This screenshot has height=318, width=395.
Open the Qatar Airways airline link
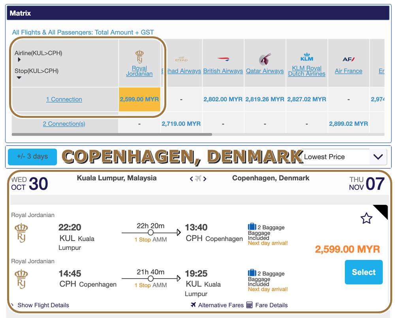pos(265,71)
